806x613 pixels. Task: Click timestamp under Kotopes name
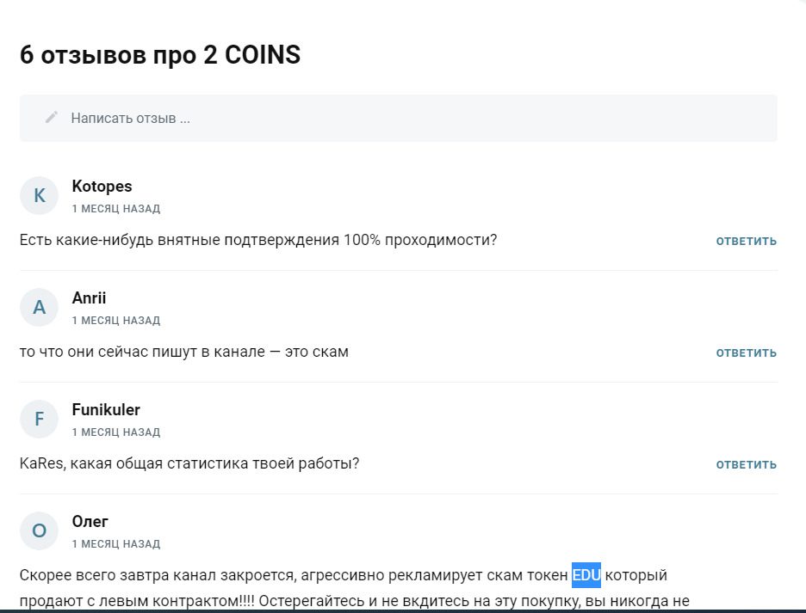point(116,209)
